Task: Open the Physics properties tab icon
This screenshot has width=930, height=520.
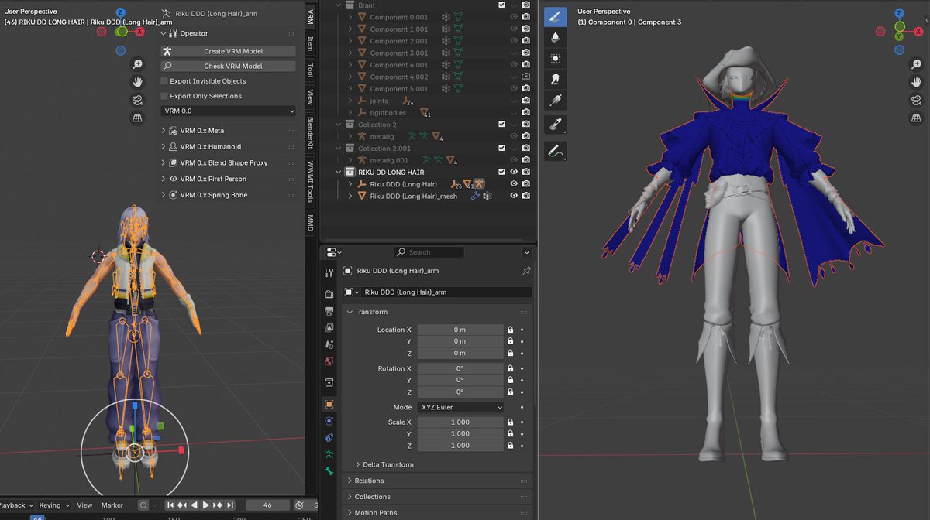Action: 329,421
